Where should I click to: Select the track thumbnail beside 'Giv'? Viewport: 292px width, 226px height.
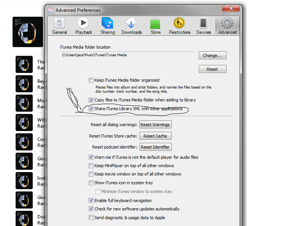[x=24, y=200]
